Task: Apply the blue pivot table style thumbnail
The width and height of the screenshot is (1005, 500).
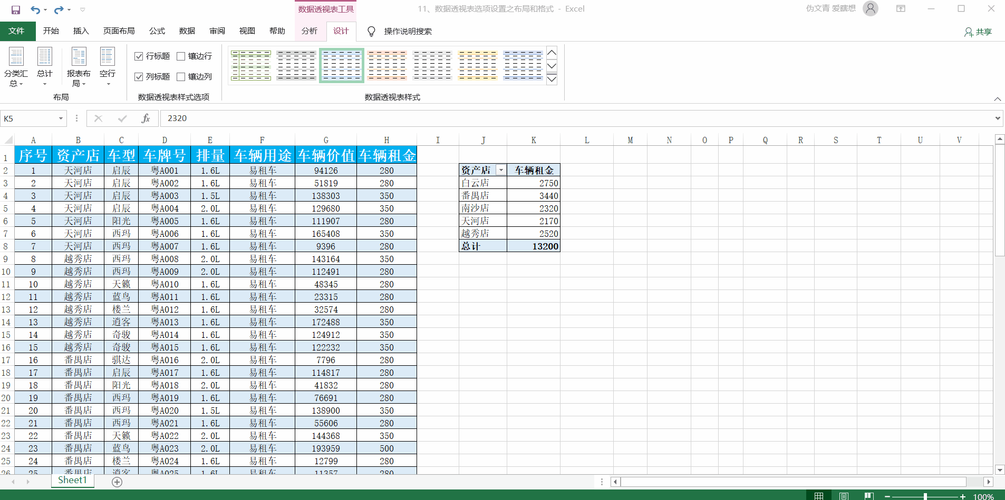Action: (523, 65)
